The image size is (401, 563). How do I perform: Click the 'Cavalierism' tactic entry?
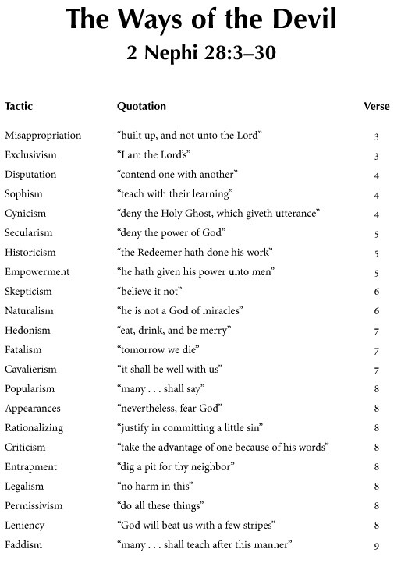[30, 369]
